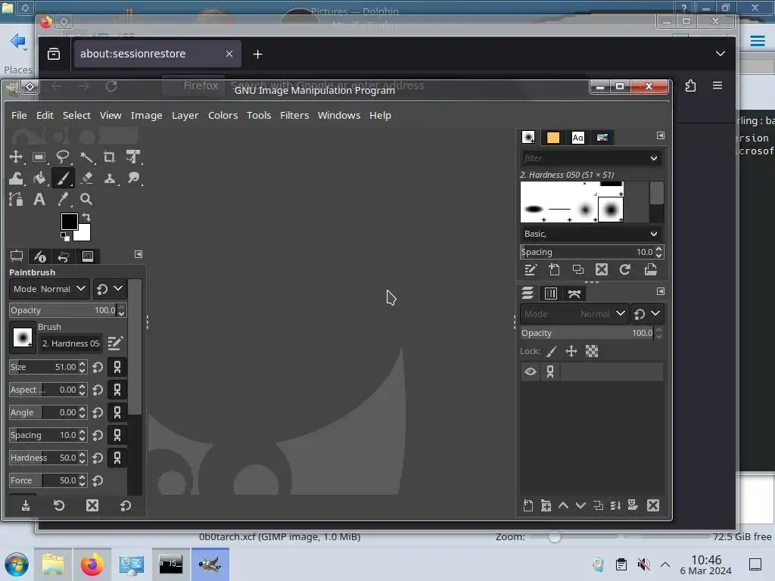Select the Move tool
775x581 pixels.
tap(16, 157)
